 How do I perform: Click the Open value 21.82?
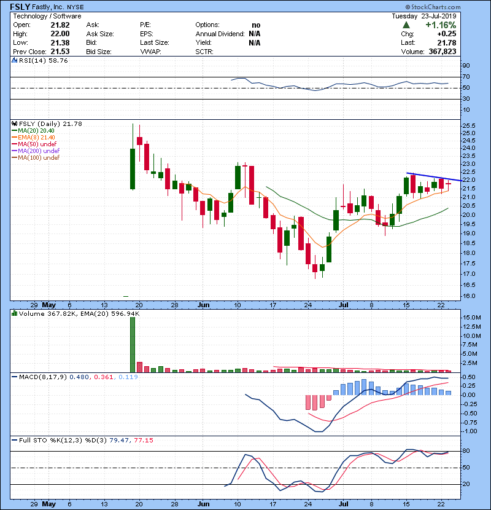coord(60,25)
